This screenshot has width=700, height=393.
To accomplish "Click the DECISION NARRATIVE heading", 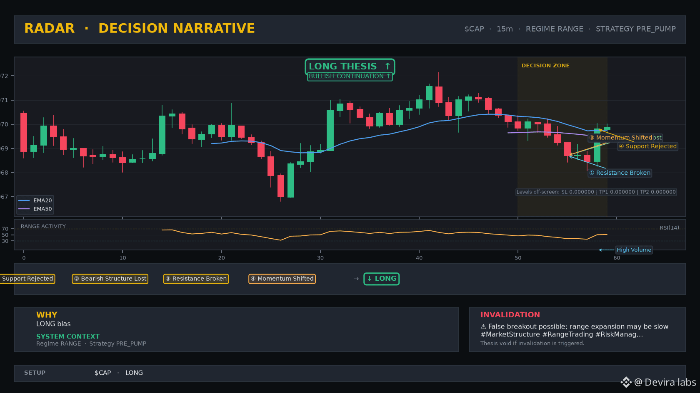I will pyautogui.click(x=177, y=28).
